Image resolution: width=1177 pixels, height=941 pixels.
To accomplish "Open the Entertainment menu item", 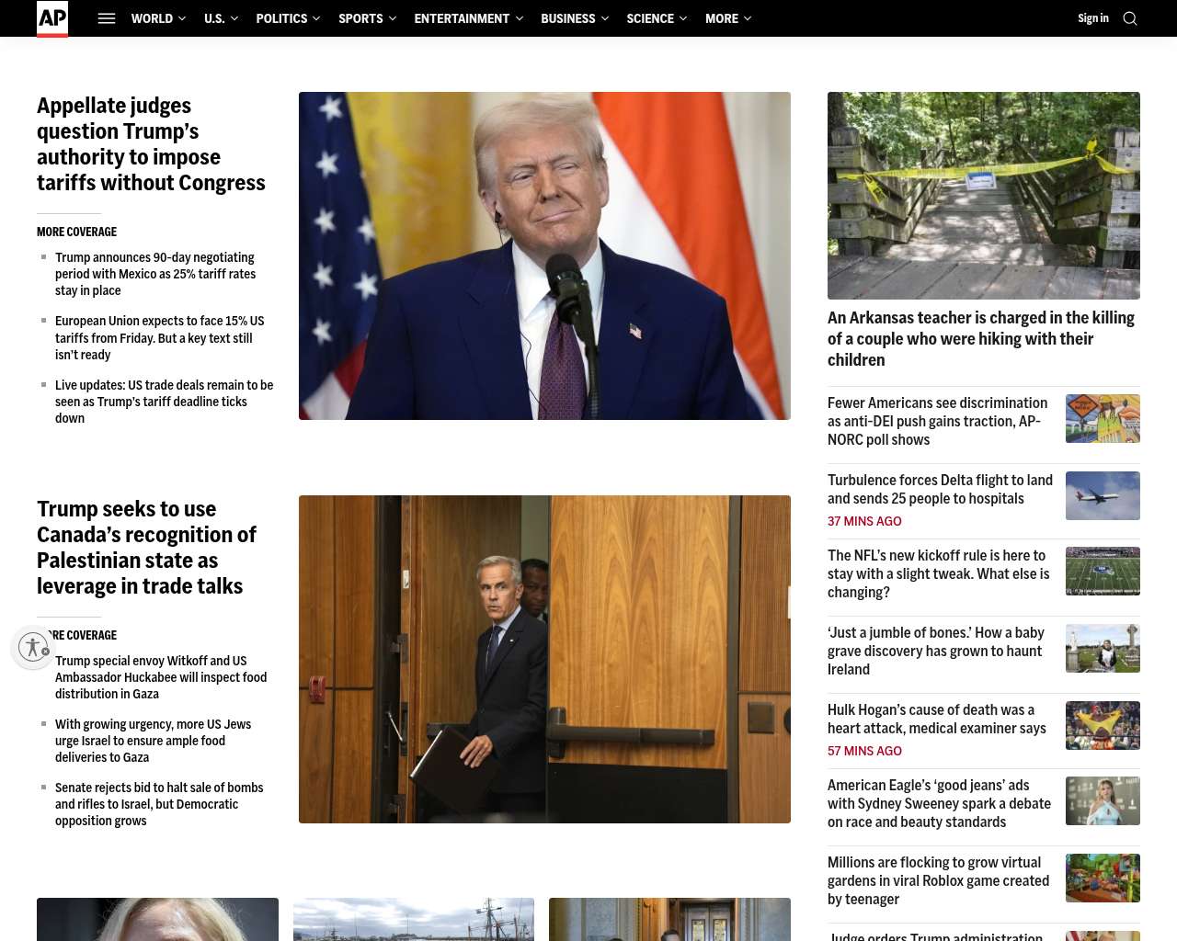I will point(462,18).
